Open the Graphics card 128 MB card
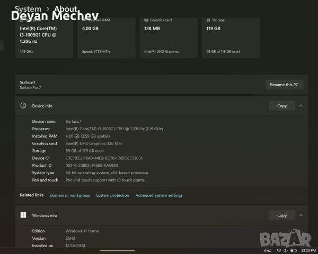Image resolution: width=318 pixels, height=254 pixels. coord(169,38)
